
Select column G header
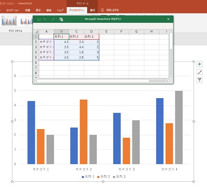point(137,31)
